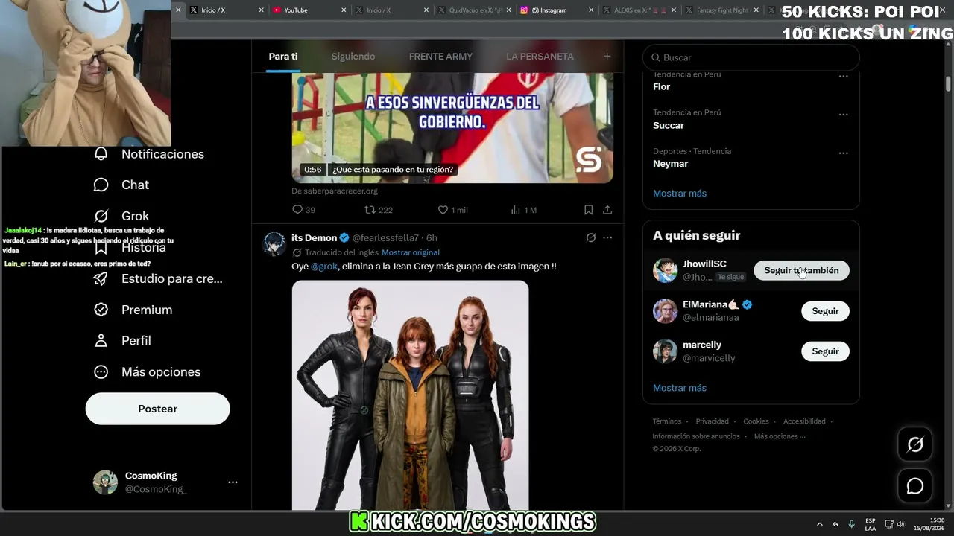The width and height of the screenshot is (954, 536).
Task: Switch to the FRENTE ARMY tab
Action: [x=440, y=57]
